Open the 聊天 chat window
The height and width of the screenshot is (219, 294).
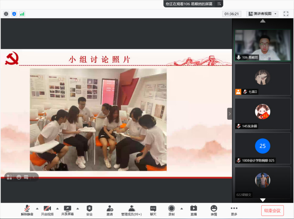coord(153,210)
